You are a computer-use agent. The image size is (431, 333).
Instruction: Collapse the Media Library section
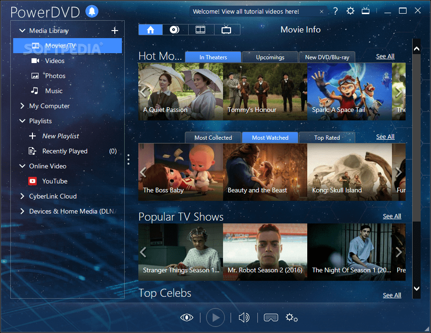pyautogui.click(x=22, y=31)
